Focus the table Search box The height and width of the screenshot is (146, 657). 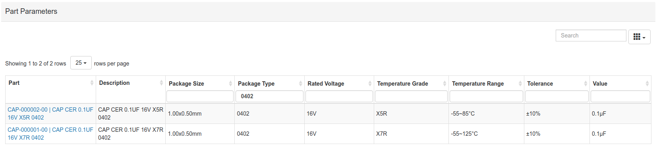pyautogui.click(x=591, y=36)
